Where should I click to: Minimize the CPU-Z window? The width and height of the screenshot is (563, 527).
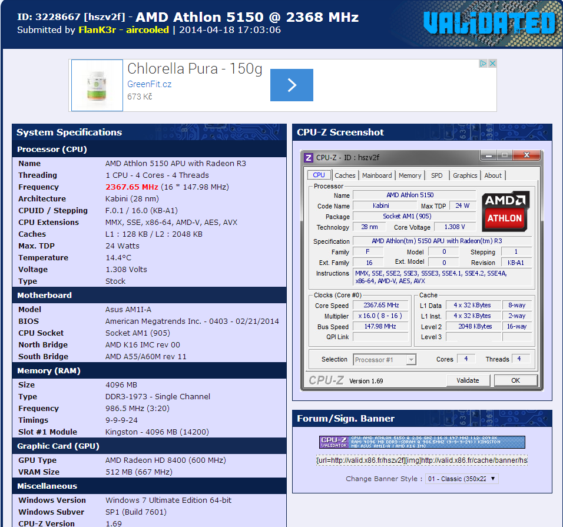pyautogui.click(x=488, y=155)
